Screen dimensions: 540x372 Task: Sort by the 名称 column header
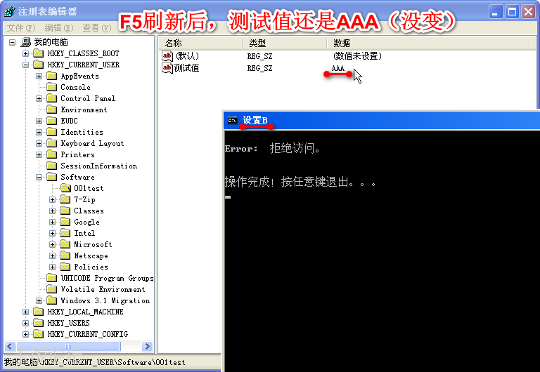(x=174, y=44)
